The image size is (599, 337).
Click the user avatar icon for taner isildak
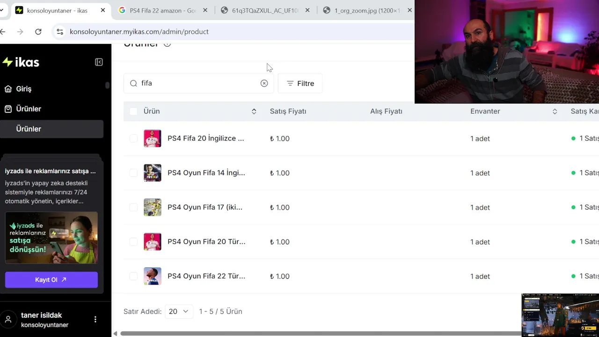point(8,320)
